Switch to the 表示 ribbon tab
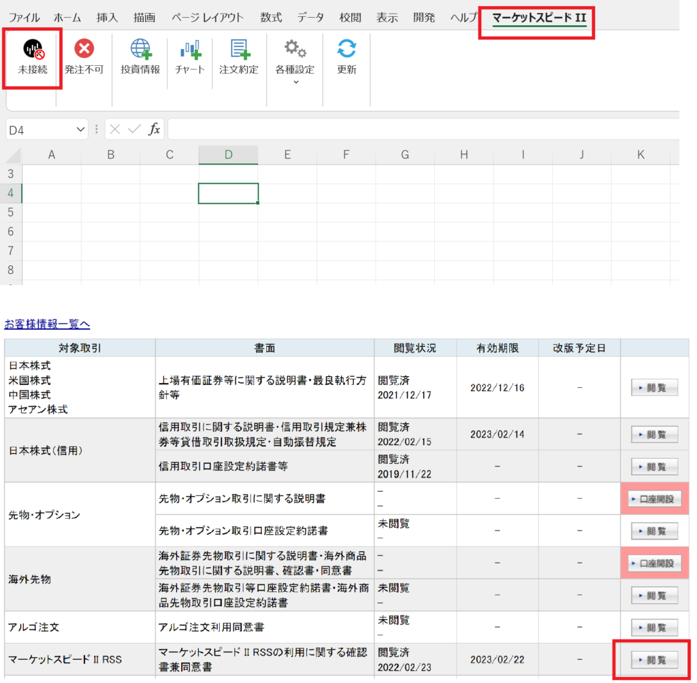The width and height of the screenshot is (697, 683). point(387,18)
